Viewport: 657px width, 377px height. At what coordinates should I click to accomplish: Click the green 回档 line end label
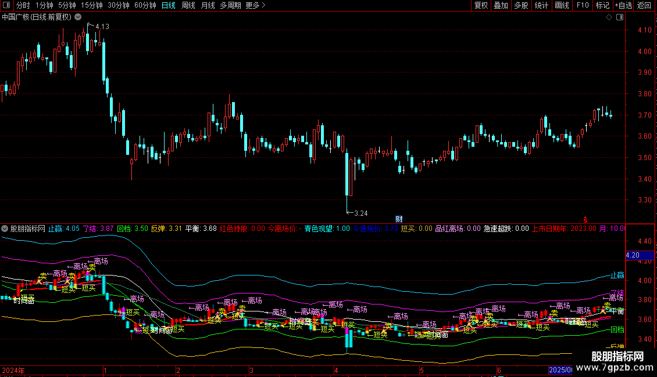pos(617,329)
